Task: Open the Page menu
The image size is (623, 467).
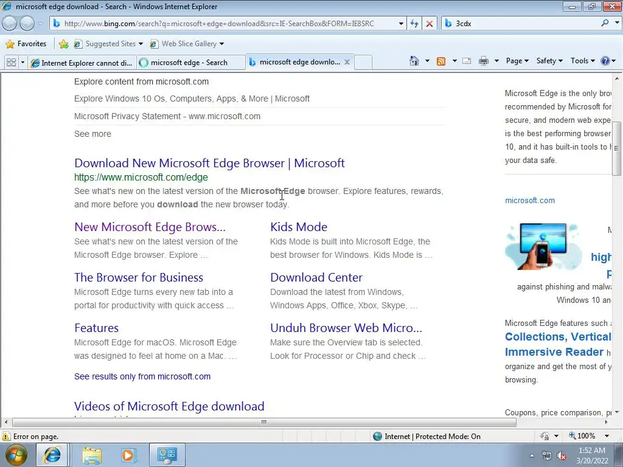Action: tap(517, 61)
